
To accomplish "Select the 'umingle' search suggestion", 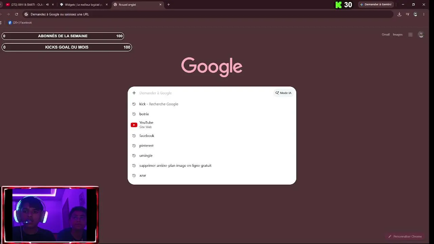I will pos(212,156).
